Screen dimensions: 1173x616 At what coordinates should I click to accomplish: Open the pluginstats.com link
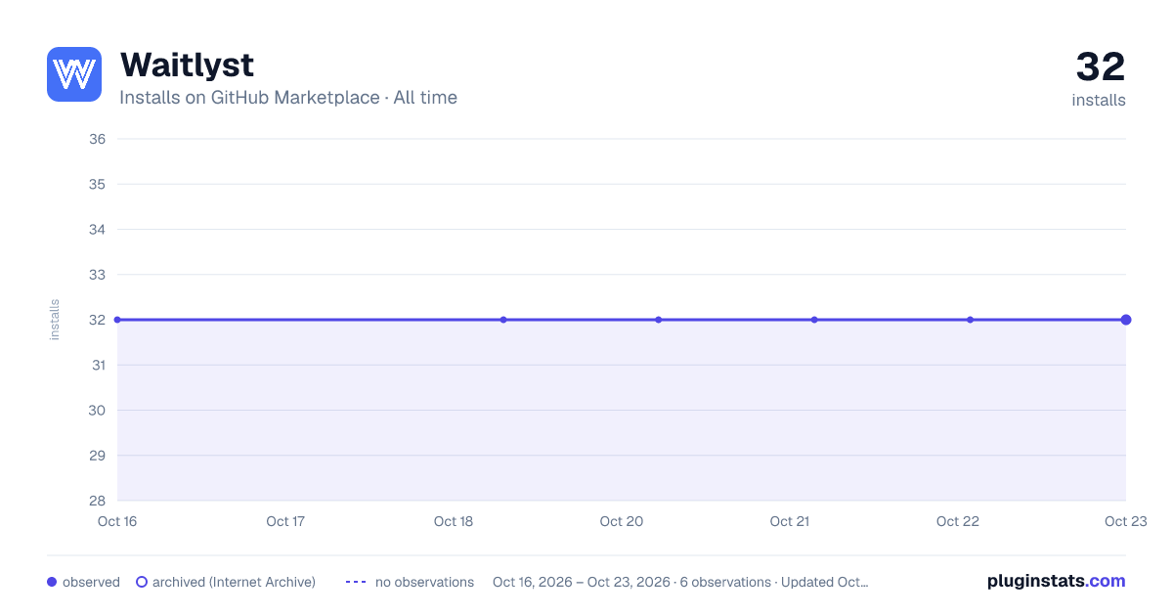(x=1057, y=581)
